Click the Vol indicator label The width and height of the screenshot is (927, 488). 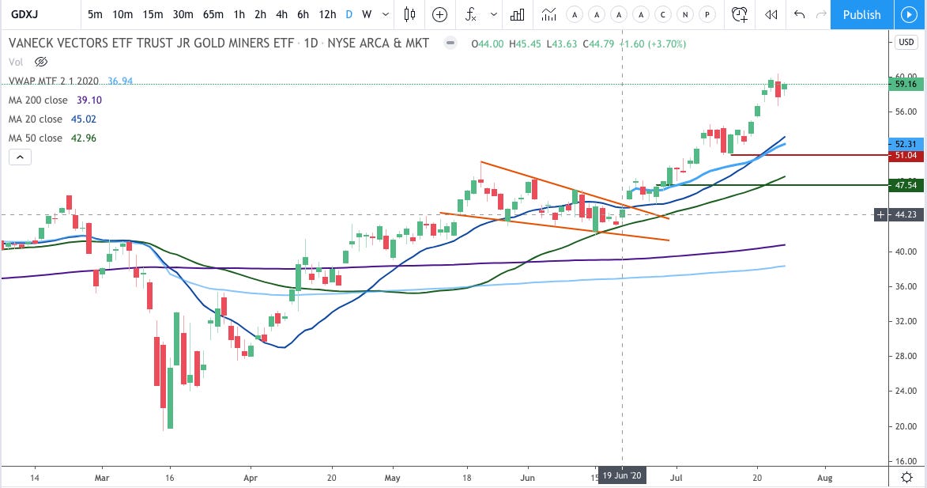15,62
